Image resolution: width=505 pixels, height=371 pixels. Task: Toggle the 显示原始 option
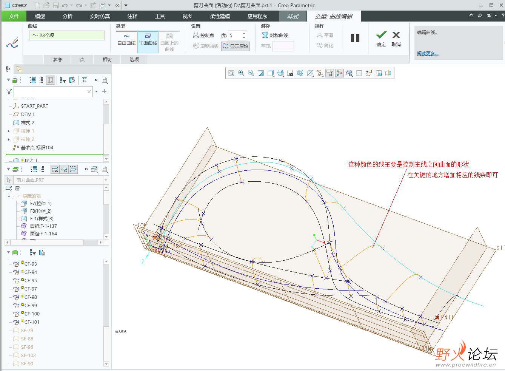[x=236, y=46]
